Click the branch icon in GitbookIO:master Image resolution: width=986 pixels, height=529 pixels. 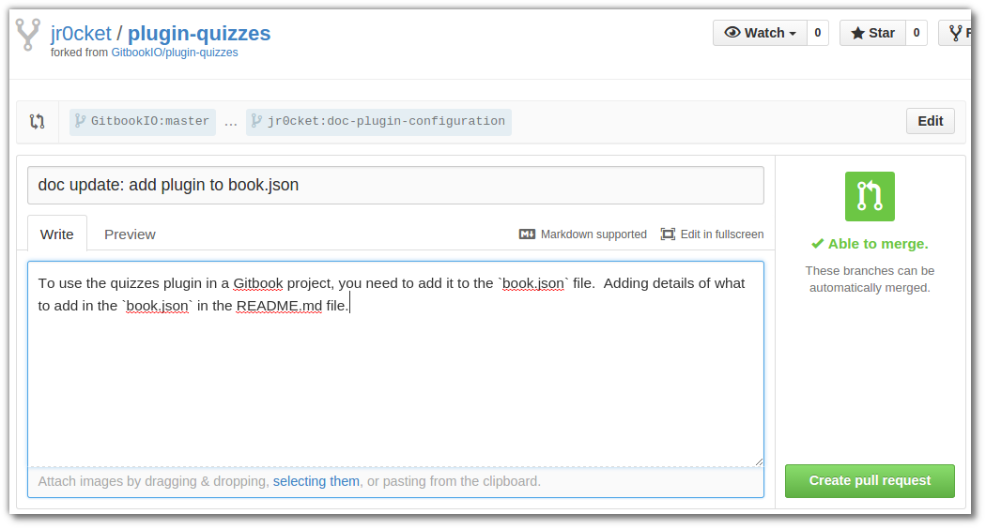pyautogui.click(x=80, y=120)
